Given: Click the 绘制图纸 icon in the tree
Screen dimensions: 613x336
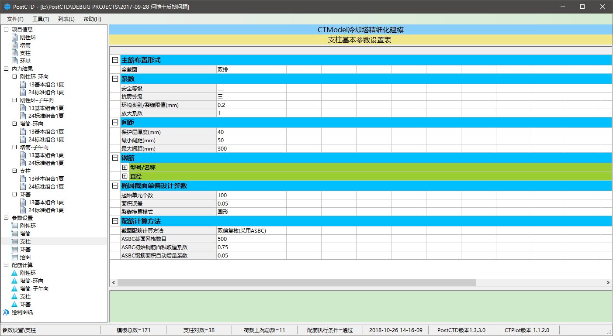Looking at the screenshot, I should tap(6, 312).
